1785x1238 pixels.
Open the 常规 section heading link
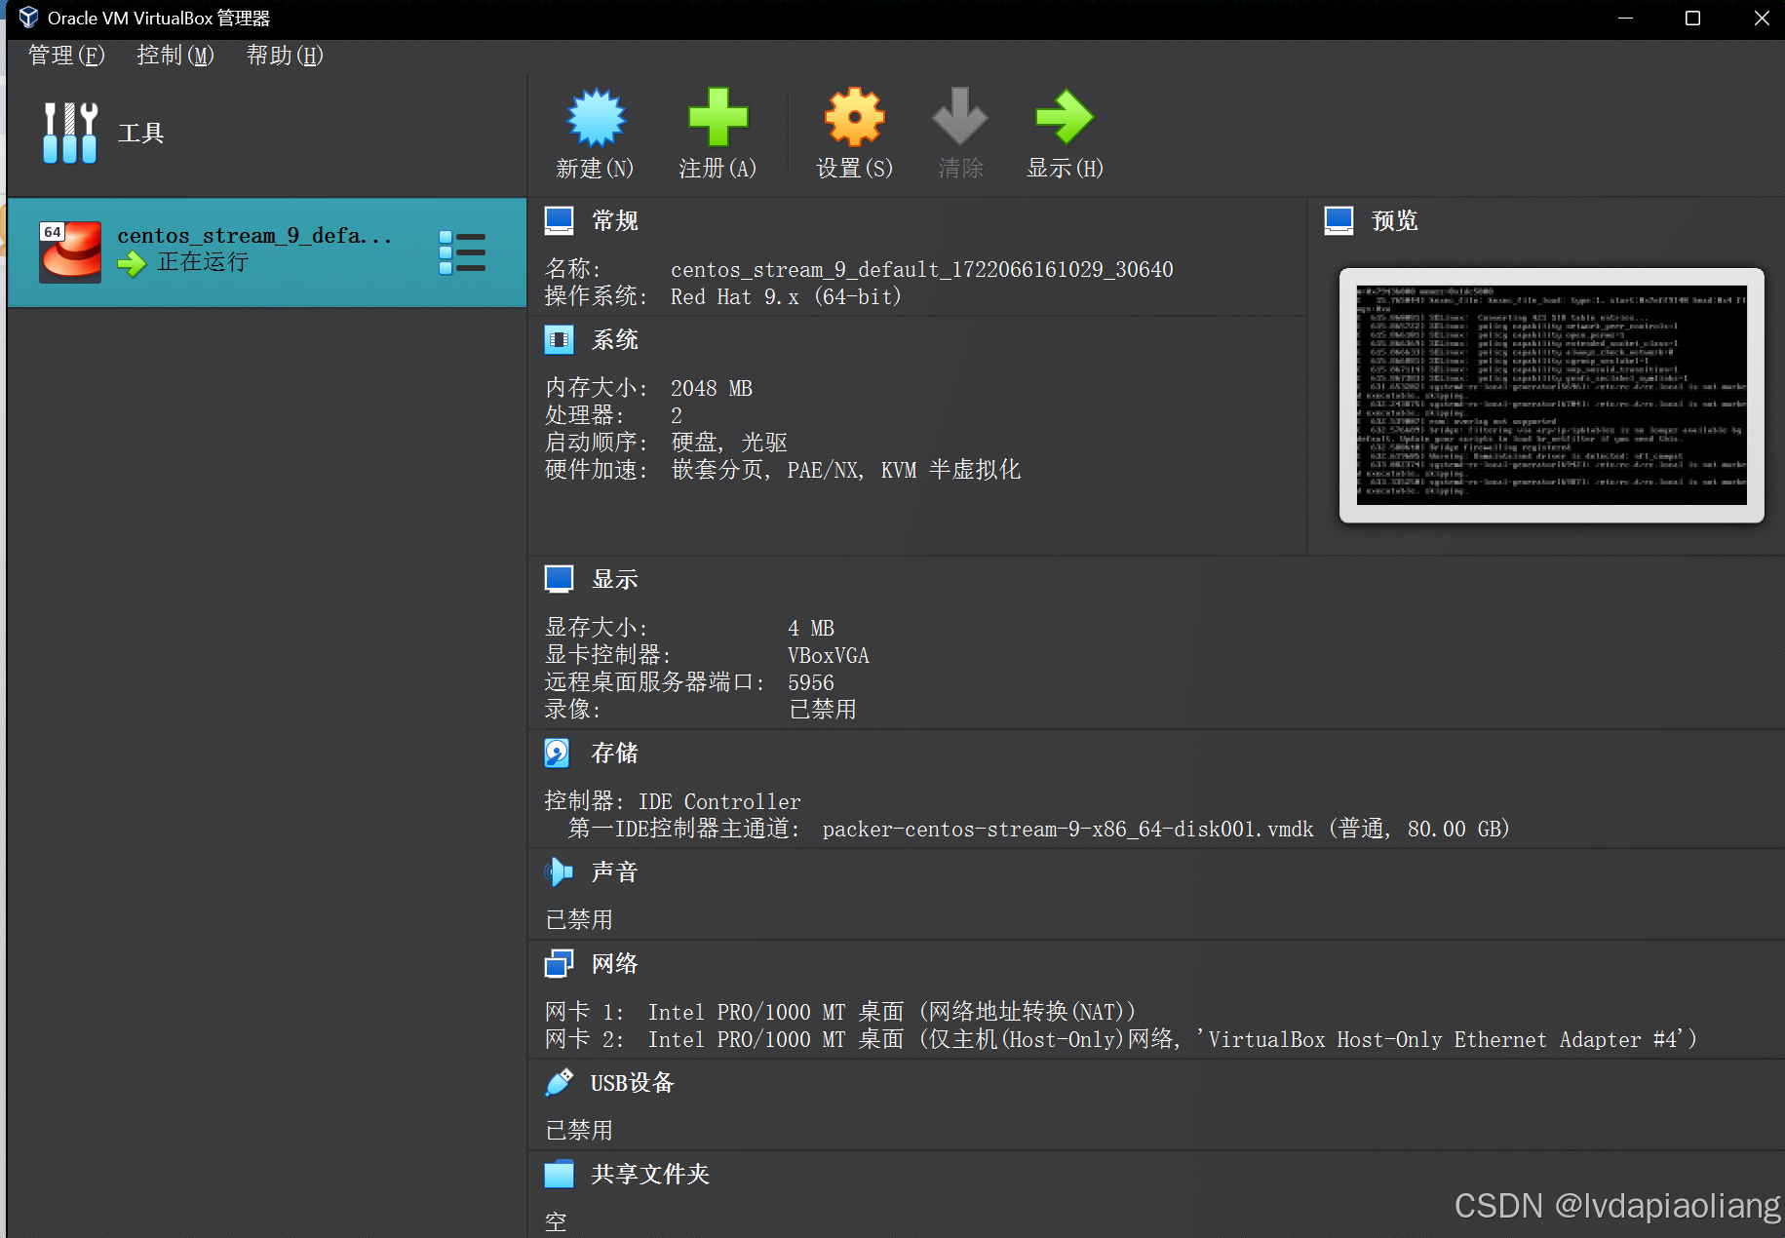tap(615, 221)
